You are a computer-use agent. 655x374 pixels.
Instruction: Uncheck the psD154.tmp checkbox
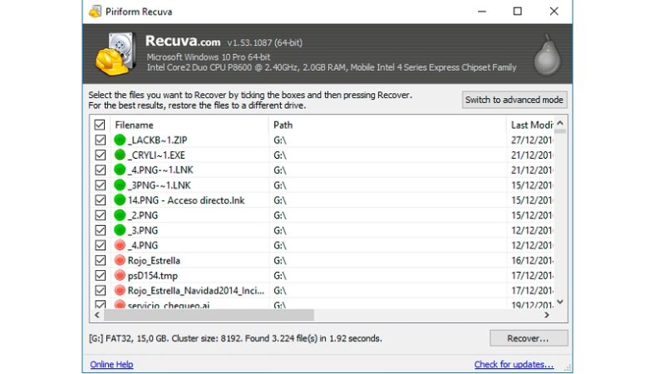pyautogui.click(x=101, y=275)
